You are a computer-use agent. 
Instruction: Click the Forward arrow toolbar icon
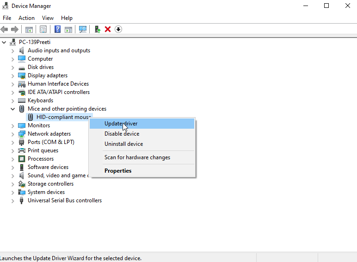pos(15,29)
